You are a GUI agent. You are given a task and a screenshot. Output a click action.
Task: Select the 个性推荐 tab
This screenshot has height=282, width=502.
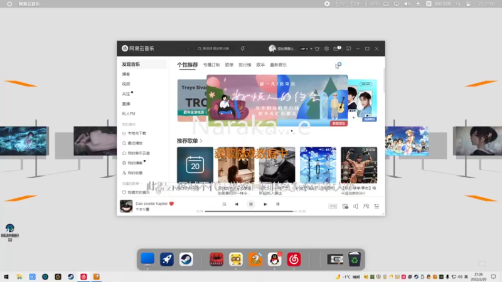pos(188,65)
